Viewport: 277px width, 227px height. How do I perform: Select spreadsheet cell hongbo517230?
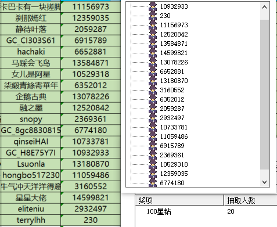pyautogui.click(x=31, y=175)
